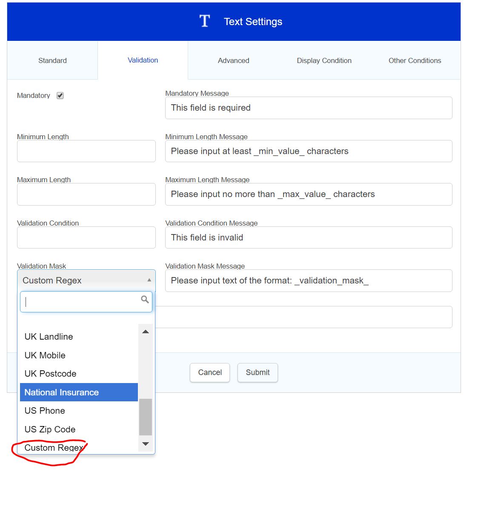Toggle the Mandatory checkbox
The height and width of the screenshot is (532, 481).
coord(60,96)
